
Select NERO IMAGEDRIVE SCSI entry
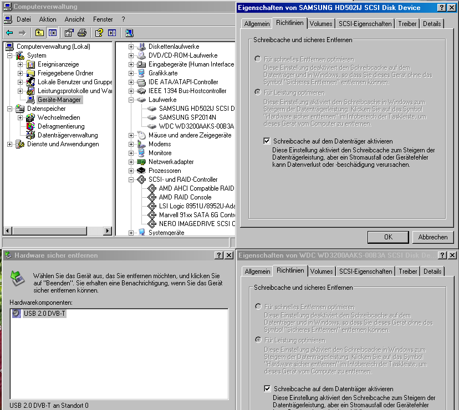coord(197,224)
